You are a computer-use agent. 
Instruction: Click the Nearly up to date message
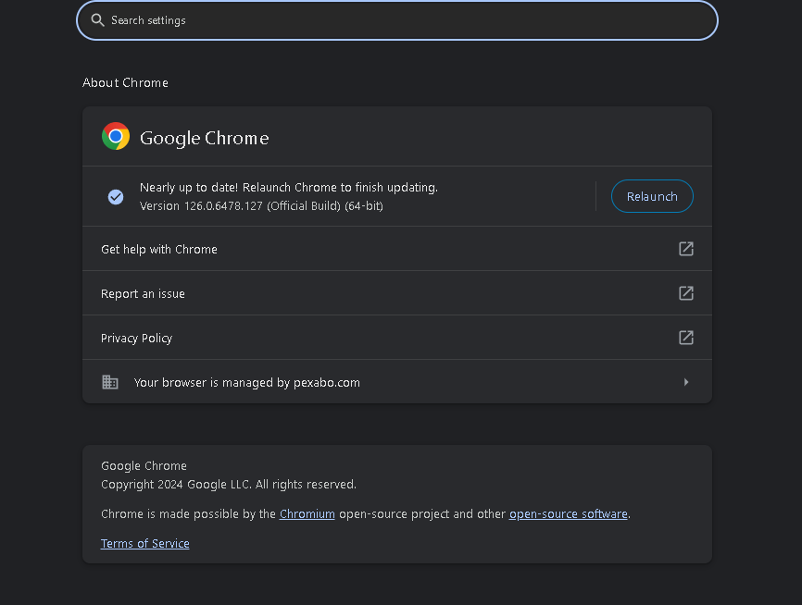289,188
